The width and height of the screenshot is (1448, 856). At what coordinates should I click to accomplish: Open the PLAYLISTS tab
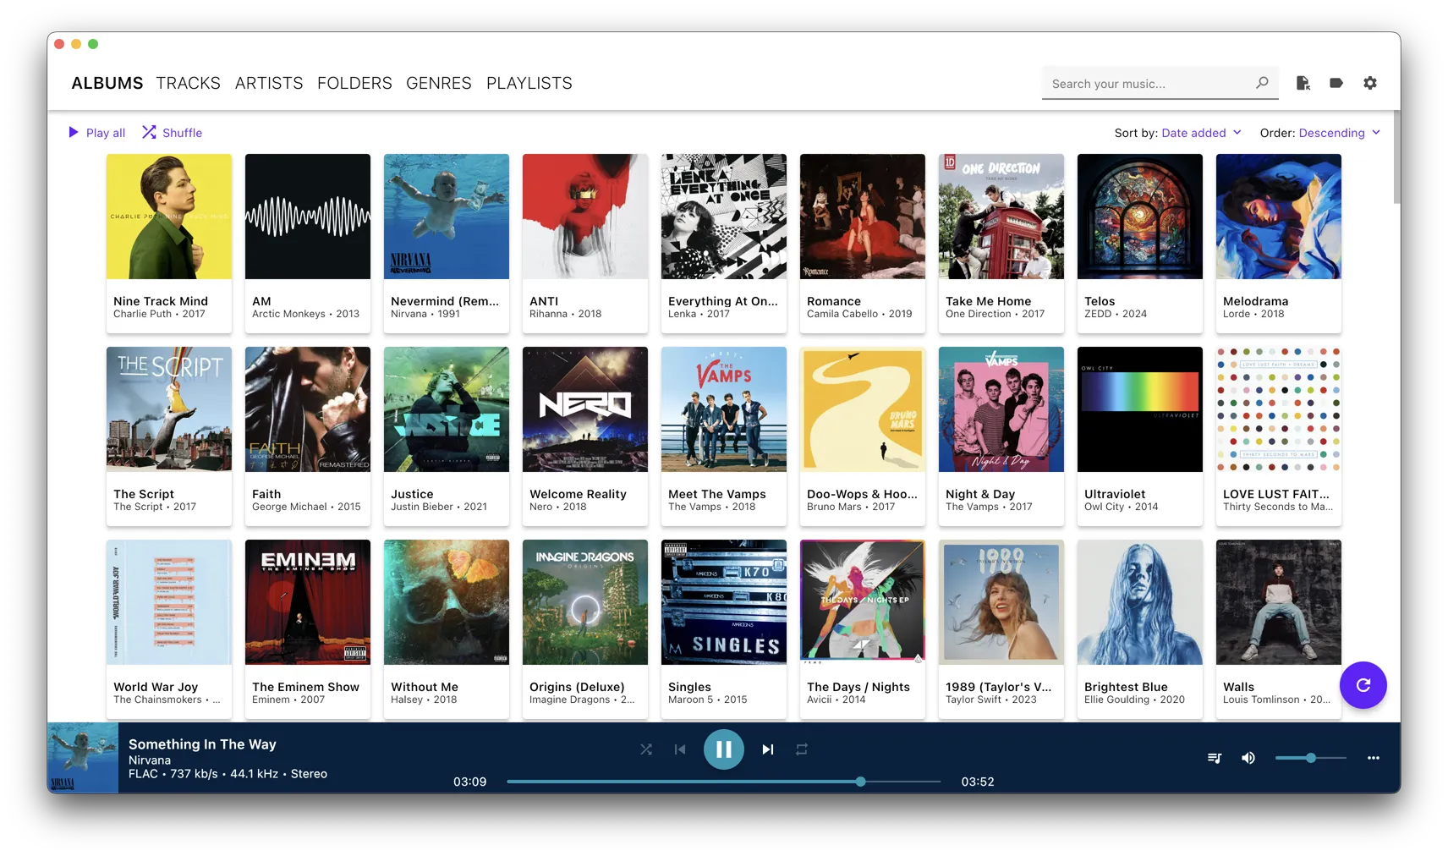coord(529,83)
